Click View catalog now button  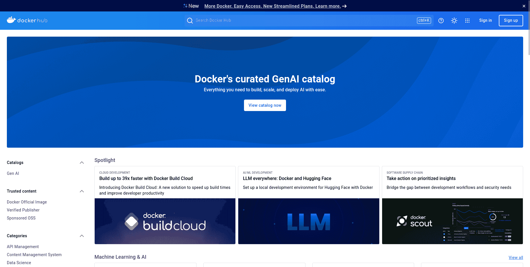pos(265,105)
